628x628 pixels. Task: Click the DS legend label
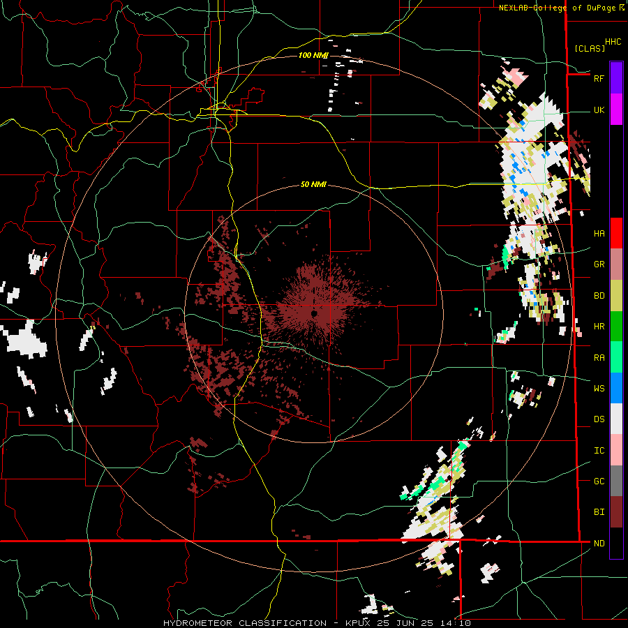pos(599,419)
